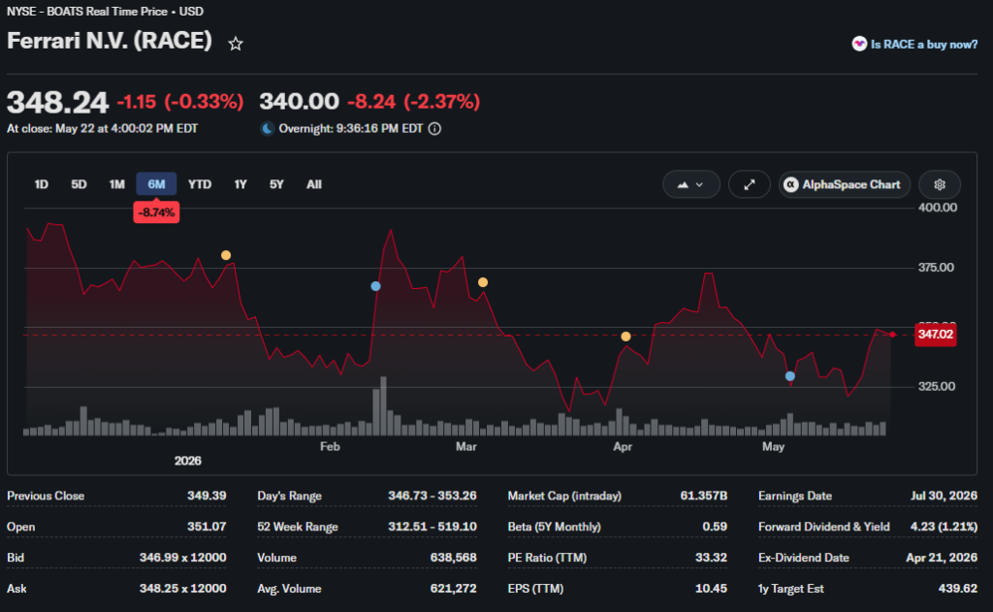Click the Earnings Date label
Viewport: 993px width, 612px height.
795,496
